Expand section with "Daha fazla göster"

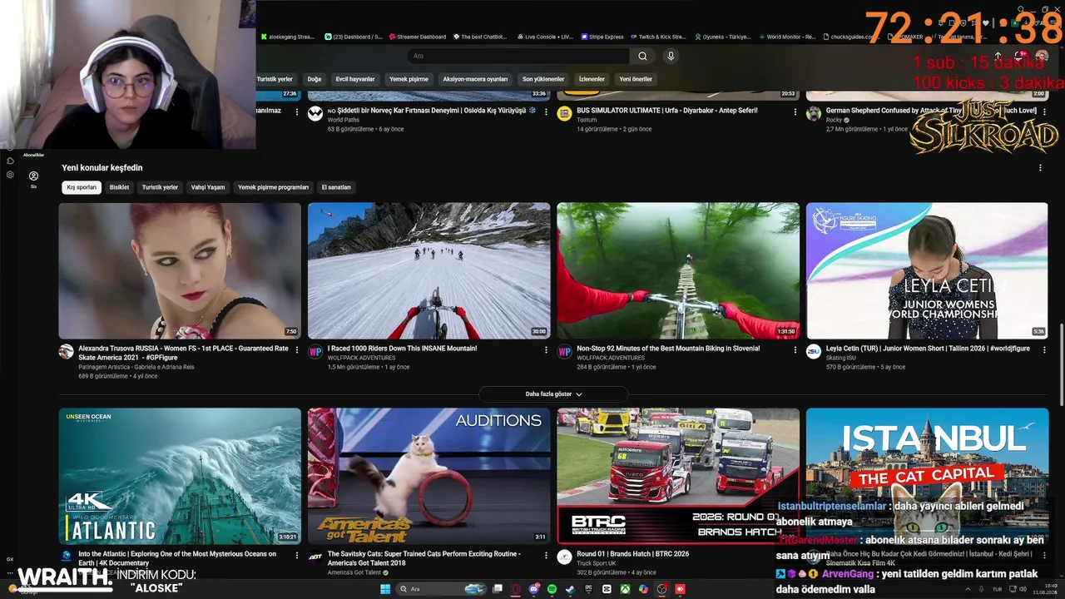coord(553,394)
